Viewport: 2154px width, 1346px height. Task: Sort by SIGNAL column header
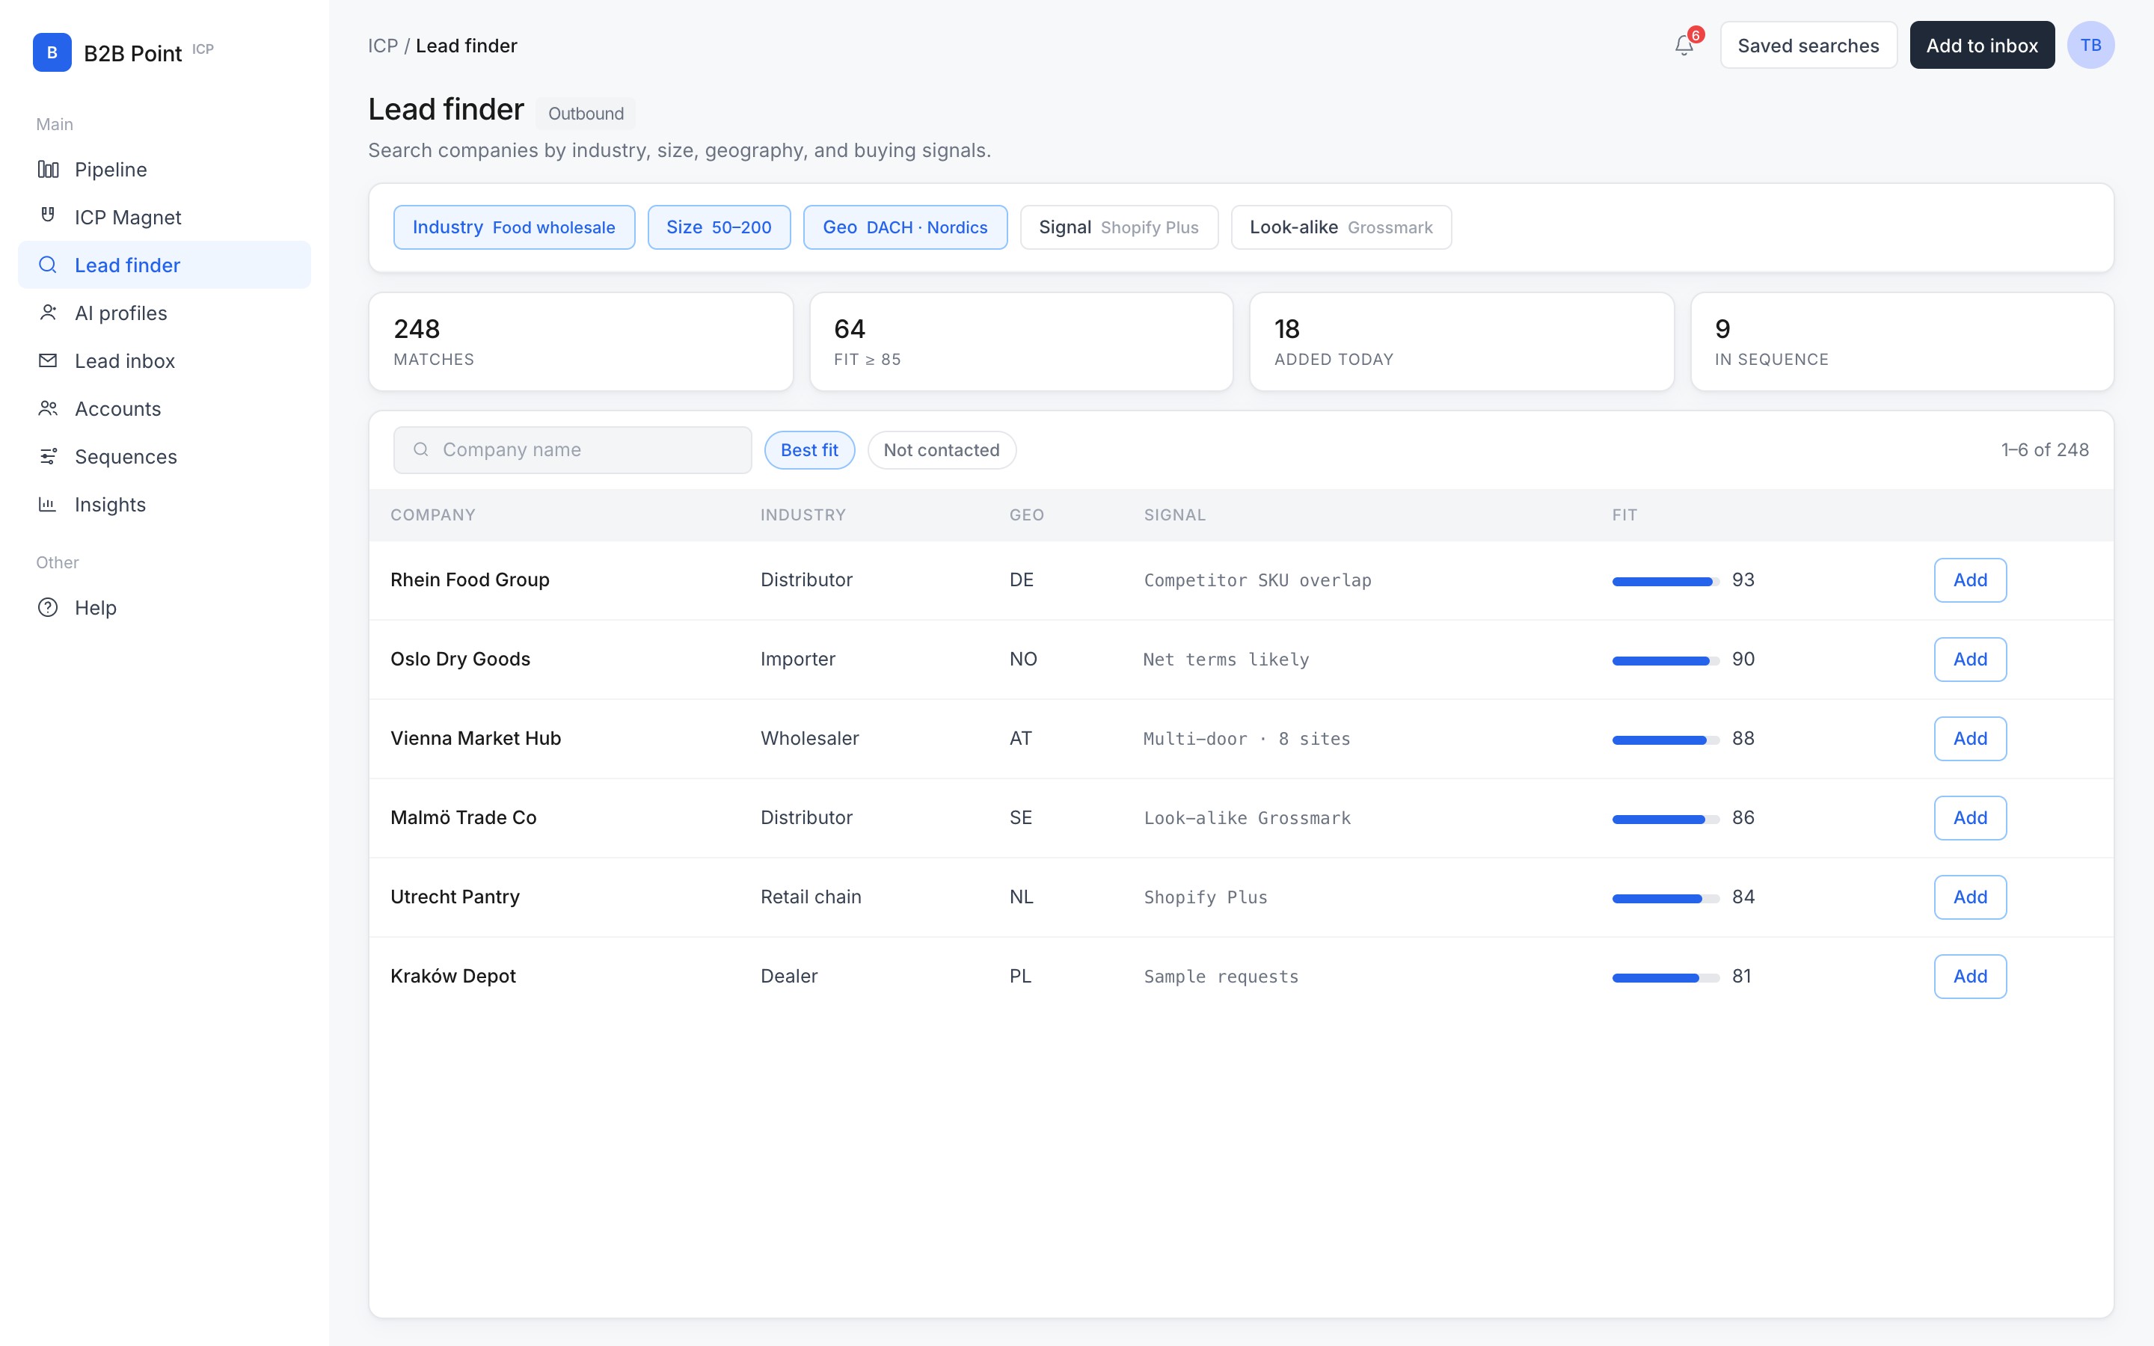[1175, 514]
